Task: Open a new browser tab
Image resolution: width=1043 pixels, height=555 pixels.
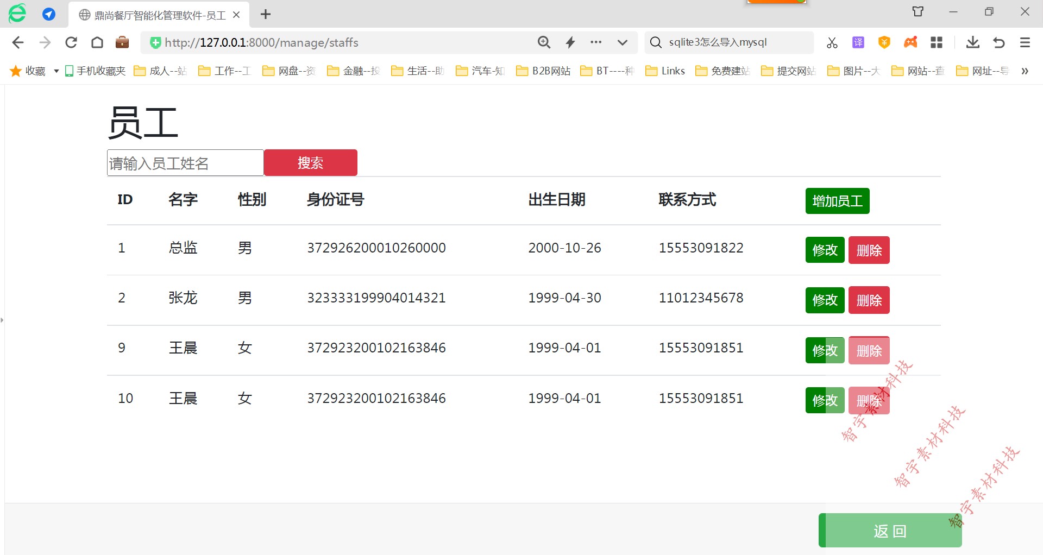Action: (266, 15)
